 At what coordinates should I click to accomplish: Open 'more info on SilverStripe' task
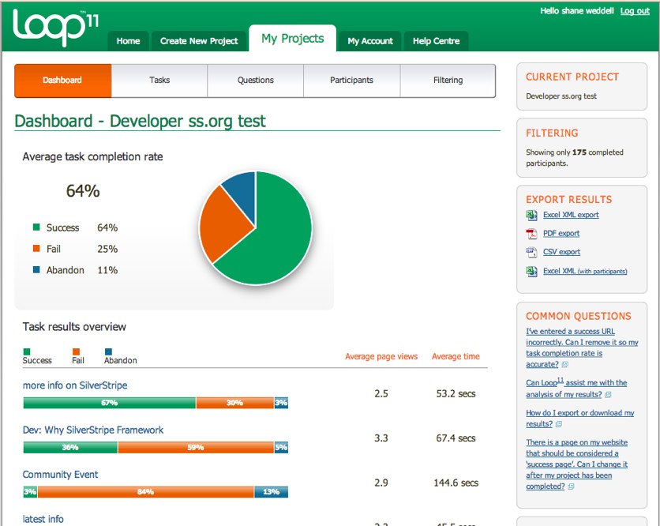pyautogui.click(x=75, y=385)
